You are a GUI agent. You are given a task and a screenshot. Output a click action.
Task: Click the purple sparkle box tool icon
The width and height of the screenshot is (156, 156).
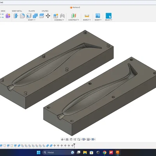[8, 16]
